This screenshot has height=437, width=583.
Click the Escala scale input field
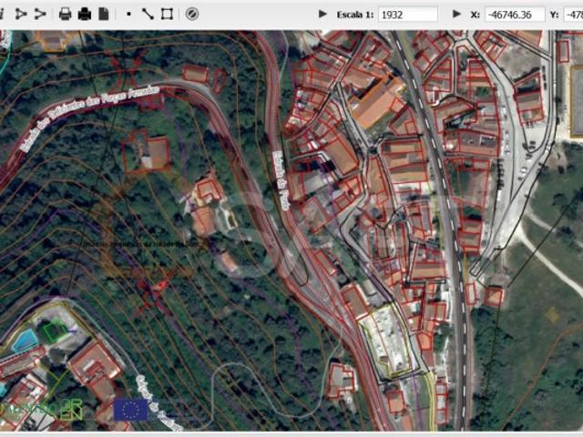click(x=407, y=15)
